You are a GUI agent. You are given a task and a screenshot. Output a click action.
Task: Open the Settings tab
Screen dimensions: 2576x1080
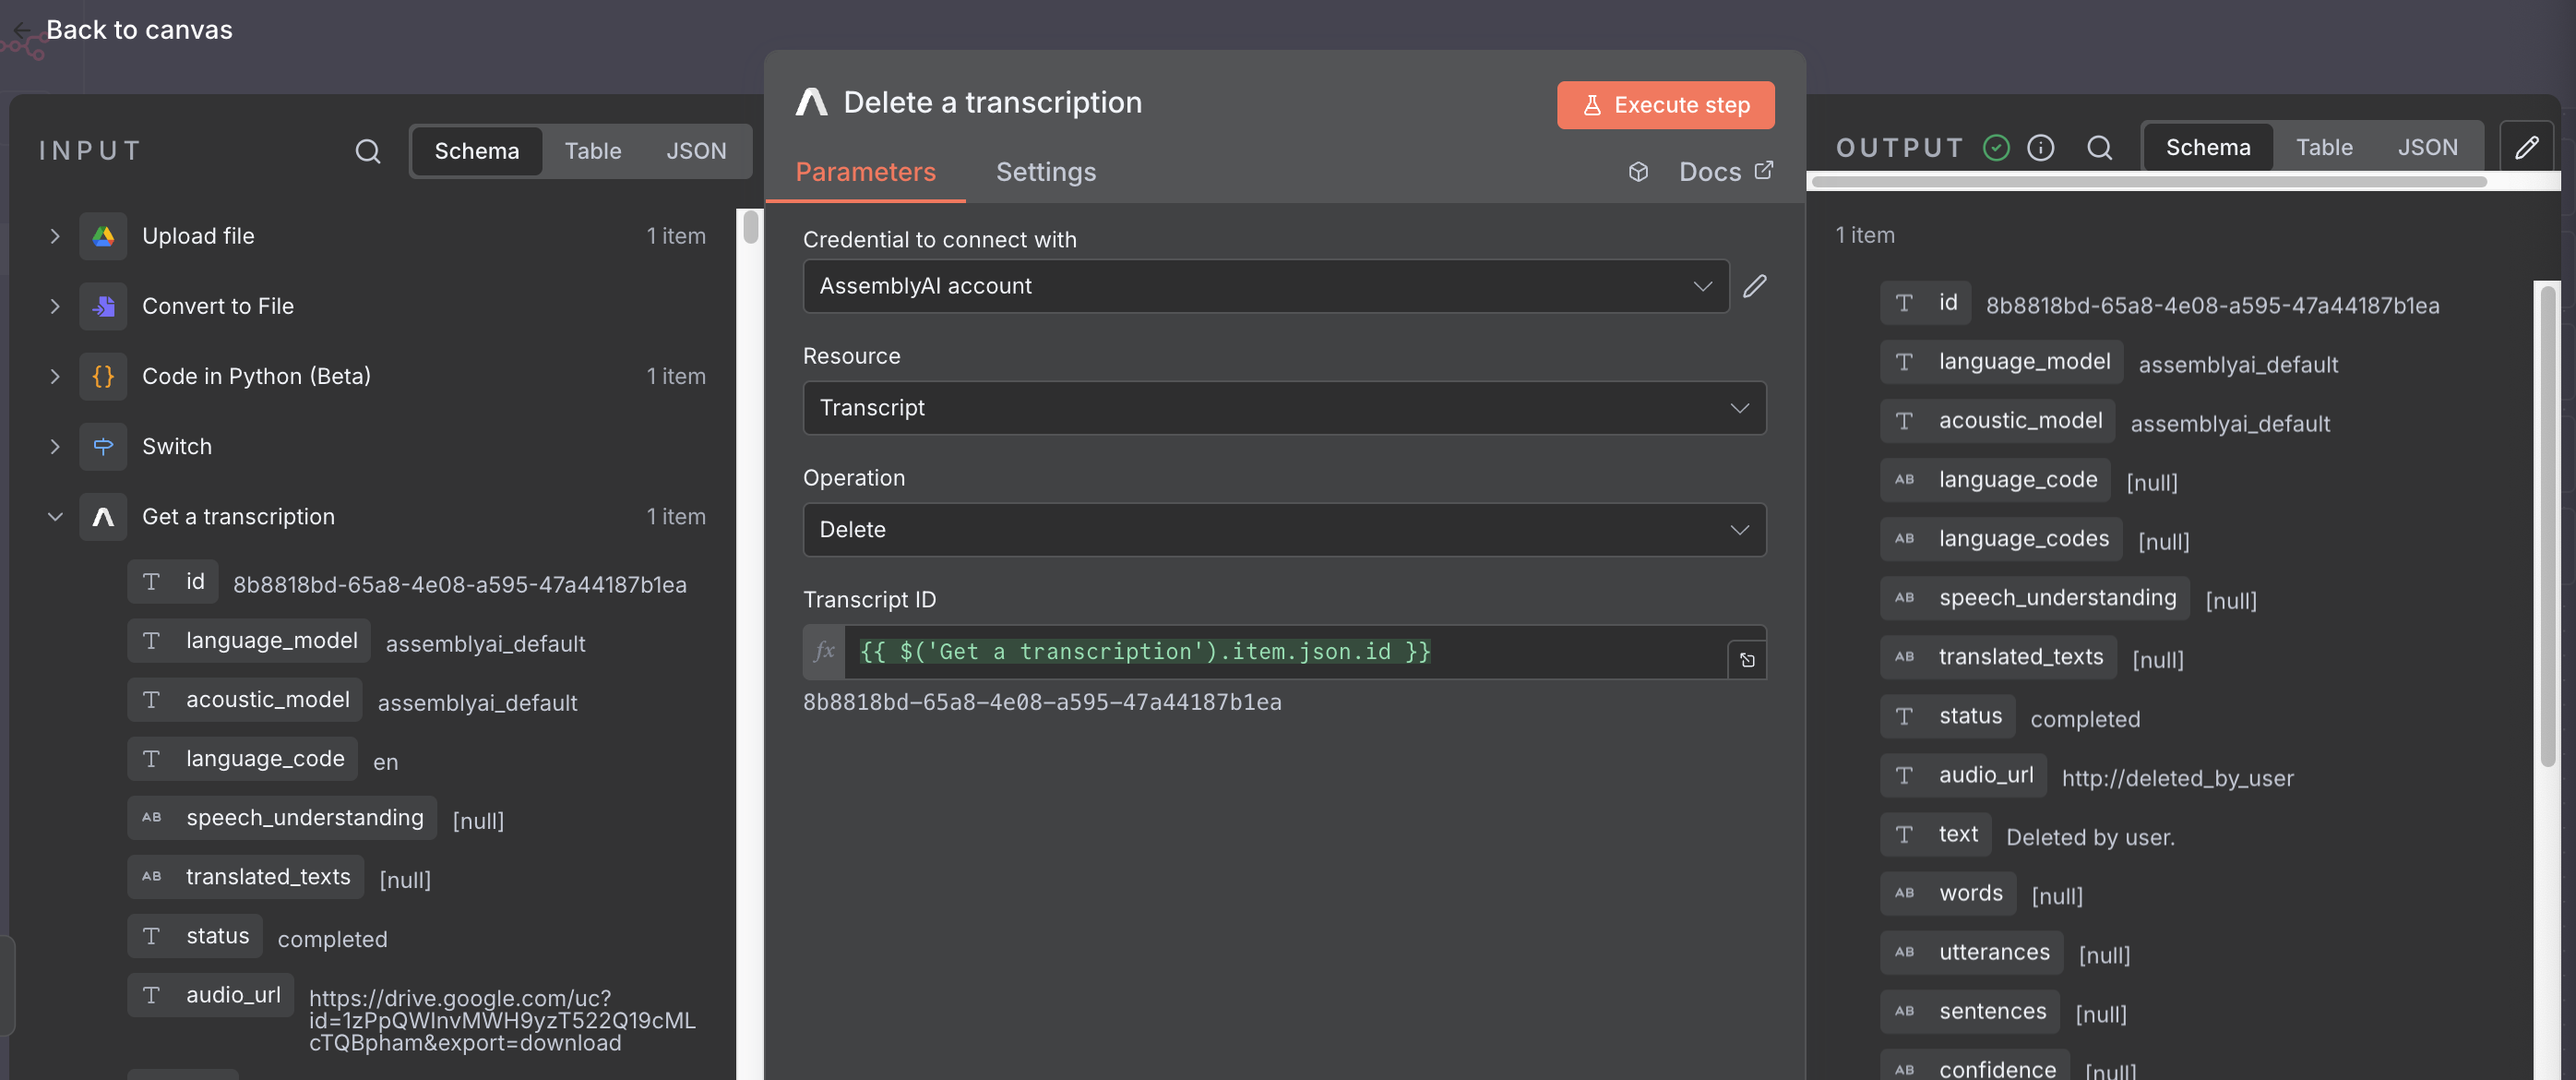click(1045, 173)
